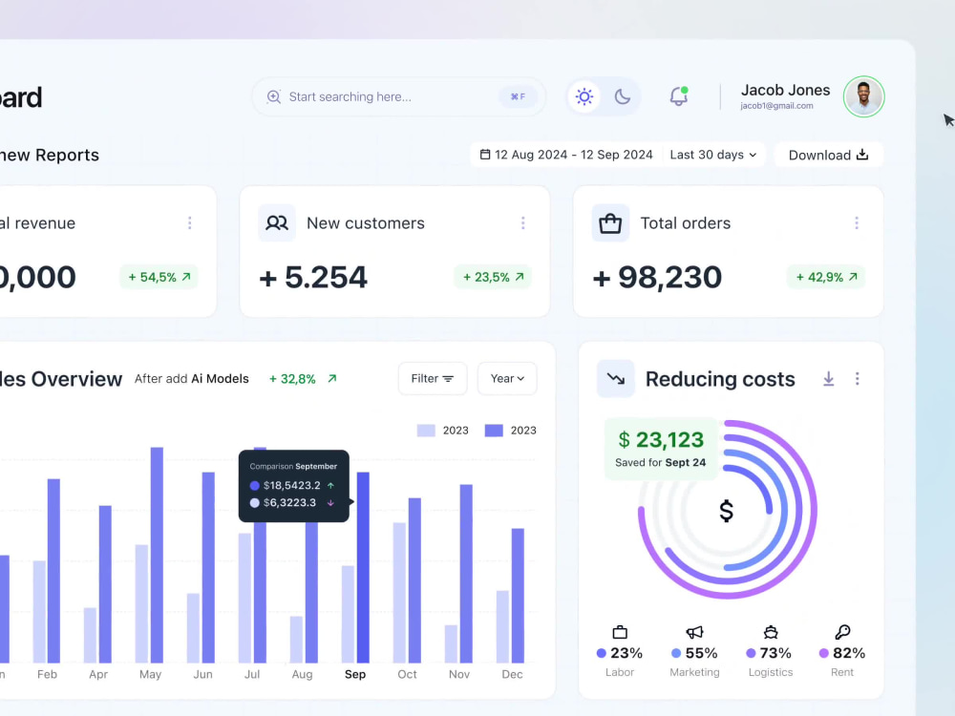Click the 55% Marketing value
The image size is (955, 716).
point(701,653)
